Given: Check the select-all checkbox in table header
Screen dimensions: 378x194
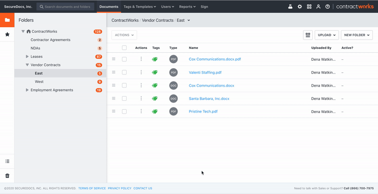Looking at the screenshot, I should coord(124,48).
